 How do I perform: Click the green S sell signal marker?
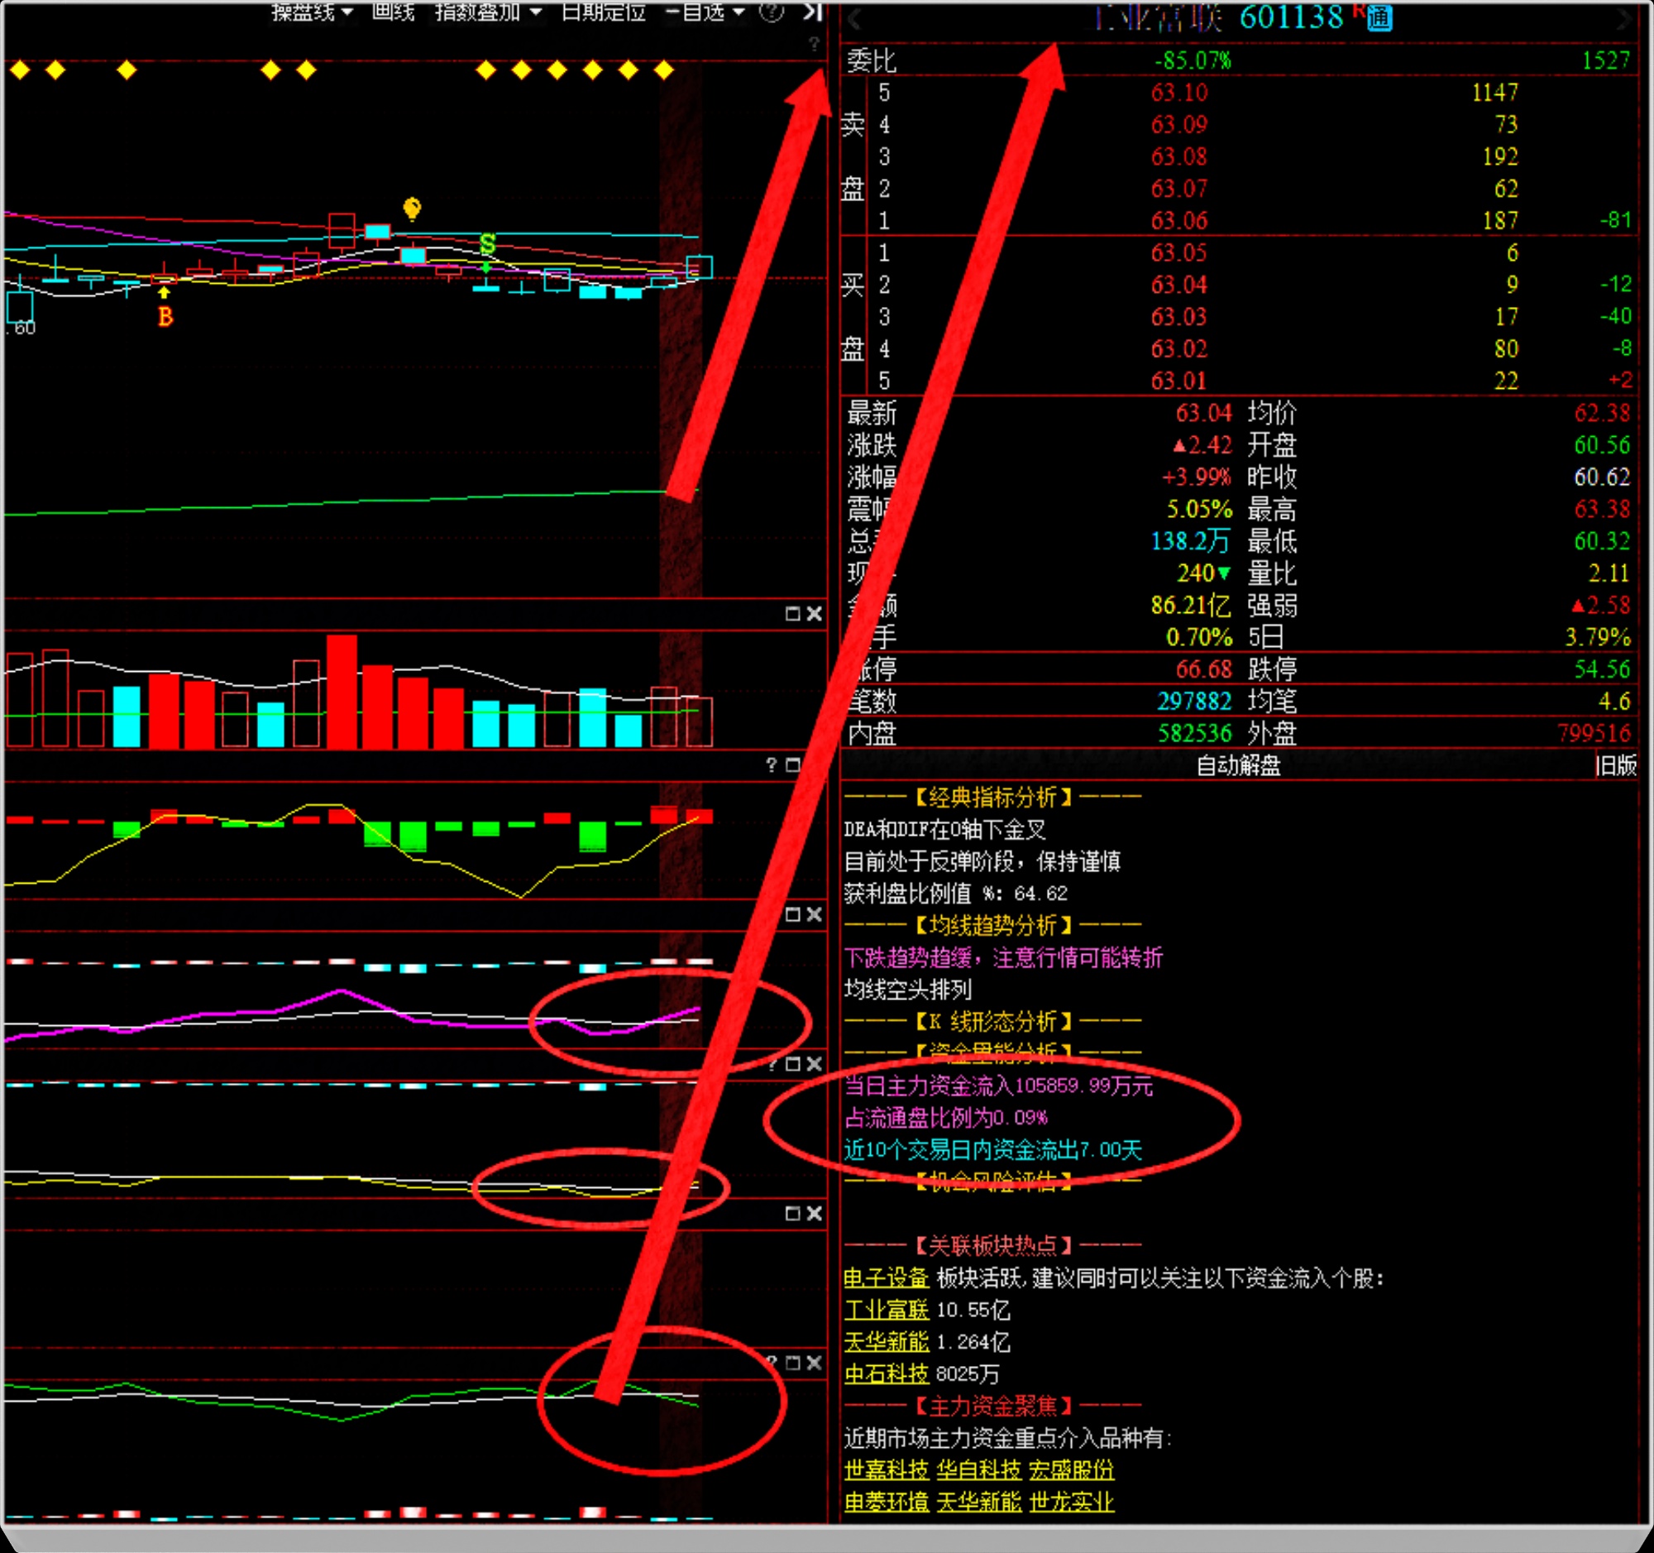pyautogui.click(x=488, y=244)
